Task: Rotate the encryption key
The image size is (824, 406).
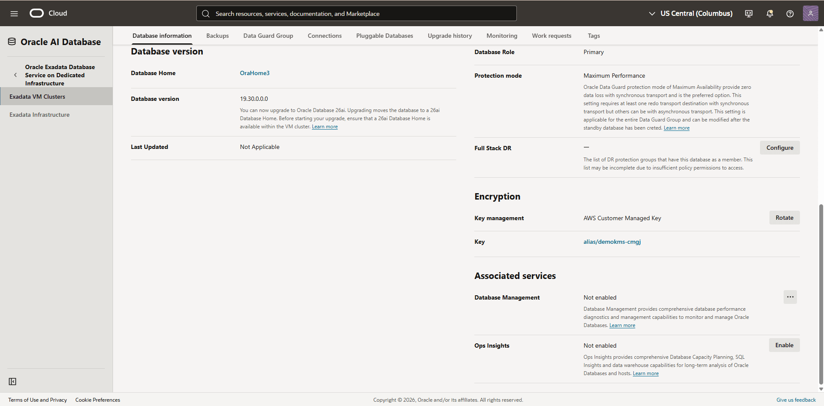Action: (x=784, y=218)
